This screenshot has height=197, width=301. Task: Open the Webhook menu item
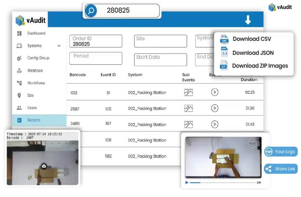[x=35, y=71]
